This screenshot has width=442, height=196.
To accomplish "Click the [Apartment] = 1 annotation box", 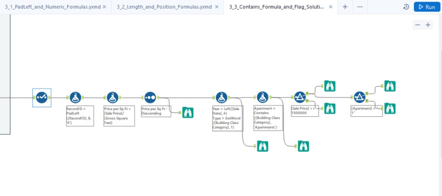I will coord(366,111).
